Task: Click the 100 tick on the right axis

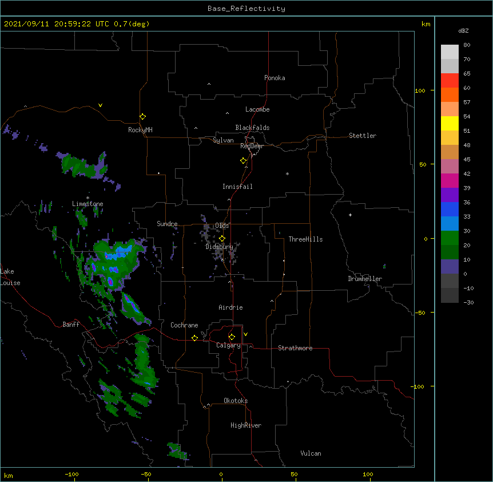Action: (420, 90)
